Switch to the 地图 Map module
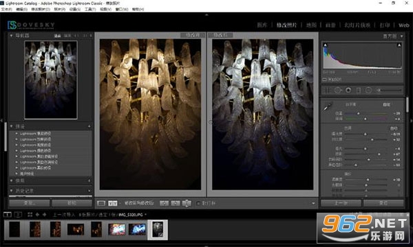This screenshot has height=247, width=413. click(311, 25)
